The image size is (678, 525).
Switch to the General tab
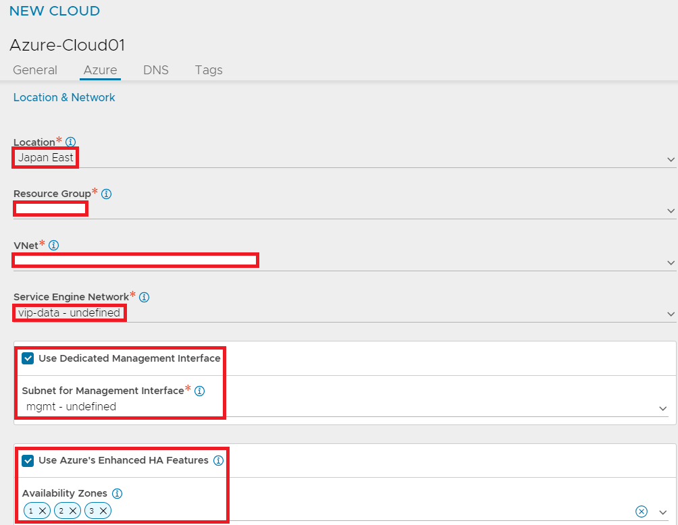click(35, 70)
